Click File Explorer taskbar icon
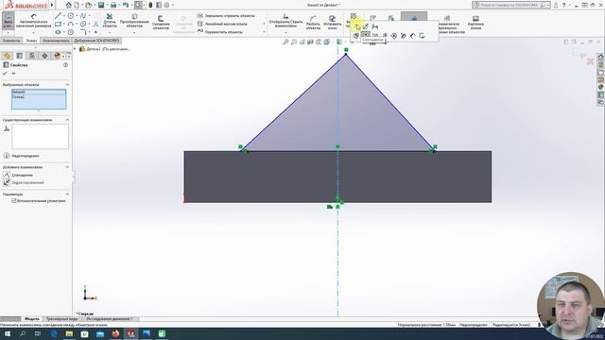605x340 pixels. click(x=69, y=333)
